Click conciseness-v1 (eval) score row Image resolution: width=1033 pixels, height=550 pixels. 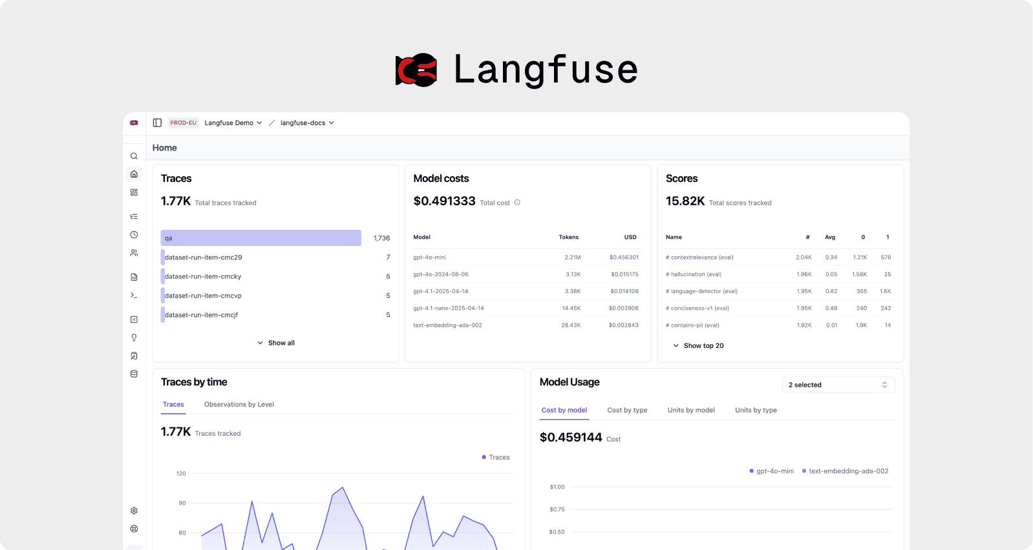click(780, 309)
